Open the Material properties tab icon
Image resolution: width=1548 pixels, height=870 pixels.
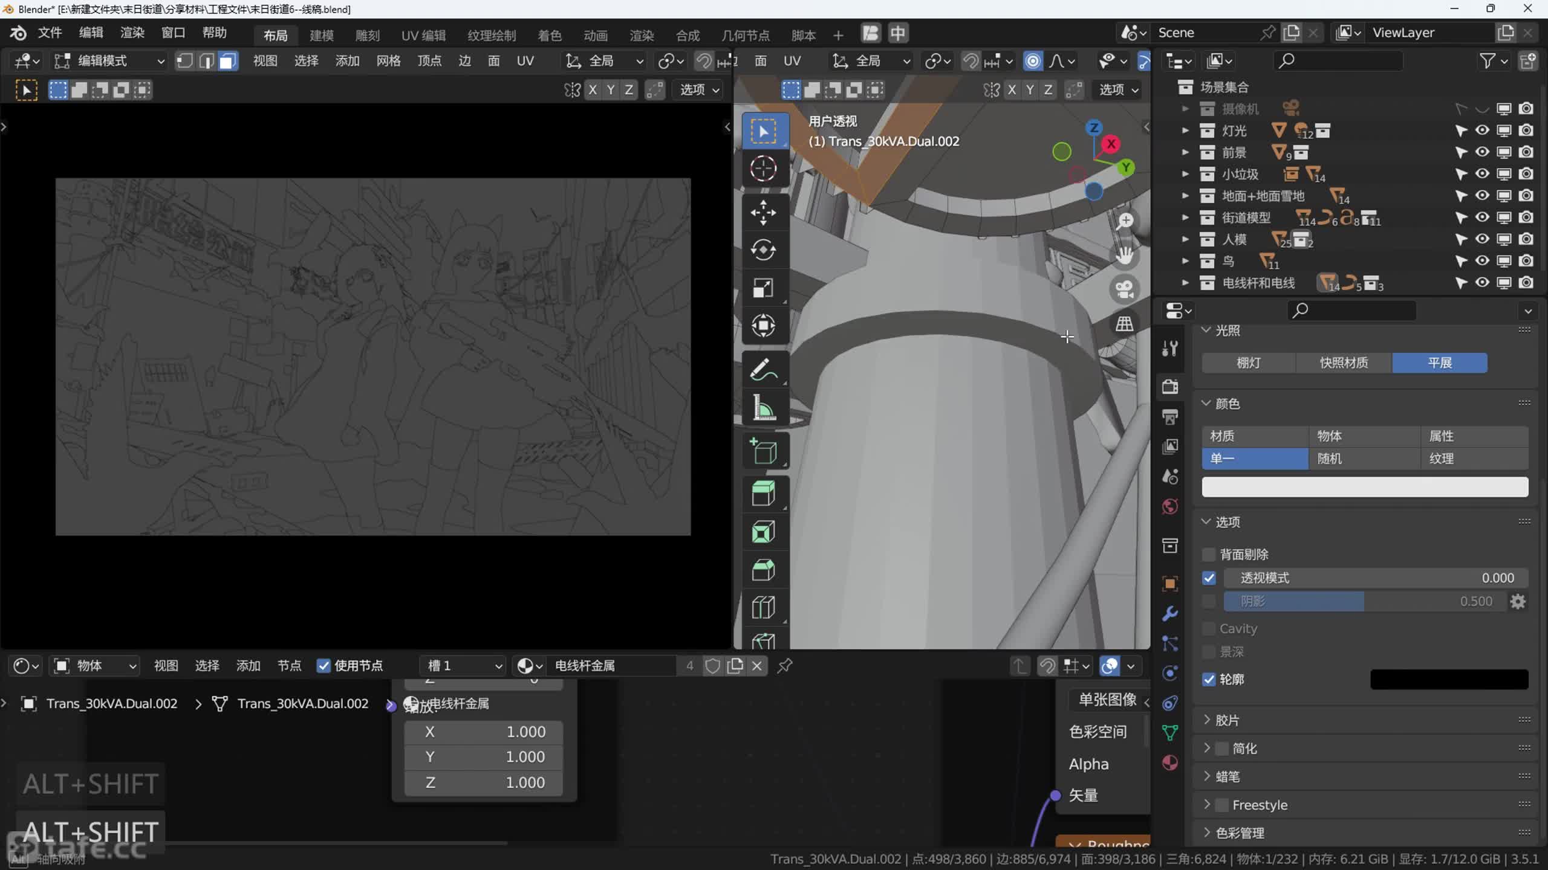(x=1170, y=762)
